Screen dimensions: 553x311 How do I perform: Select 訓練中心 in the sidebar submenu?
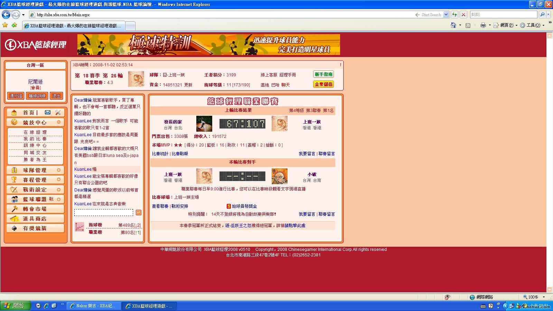(x=35, y=145)
